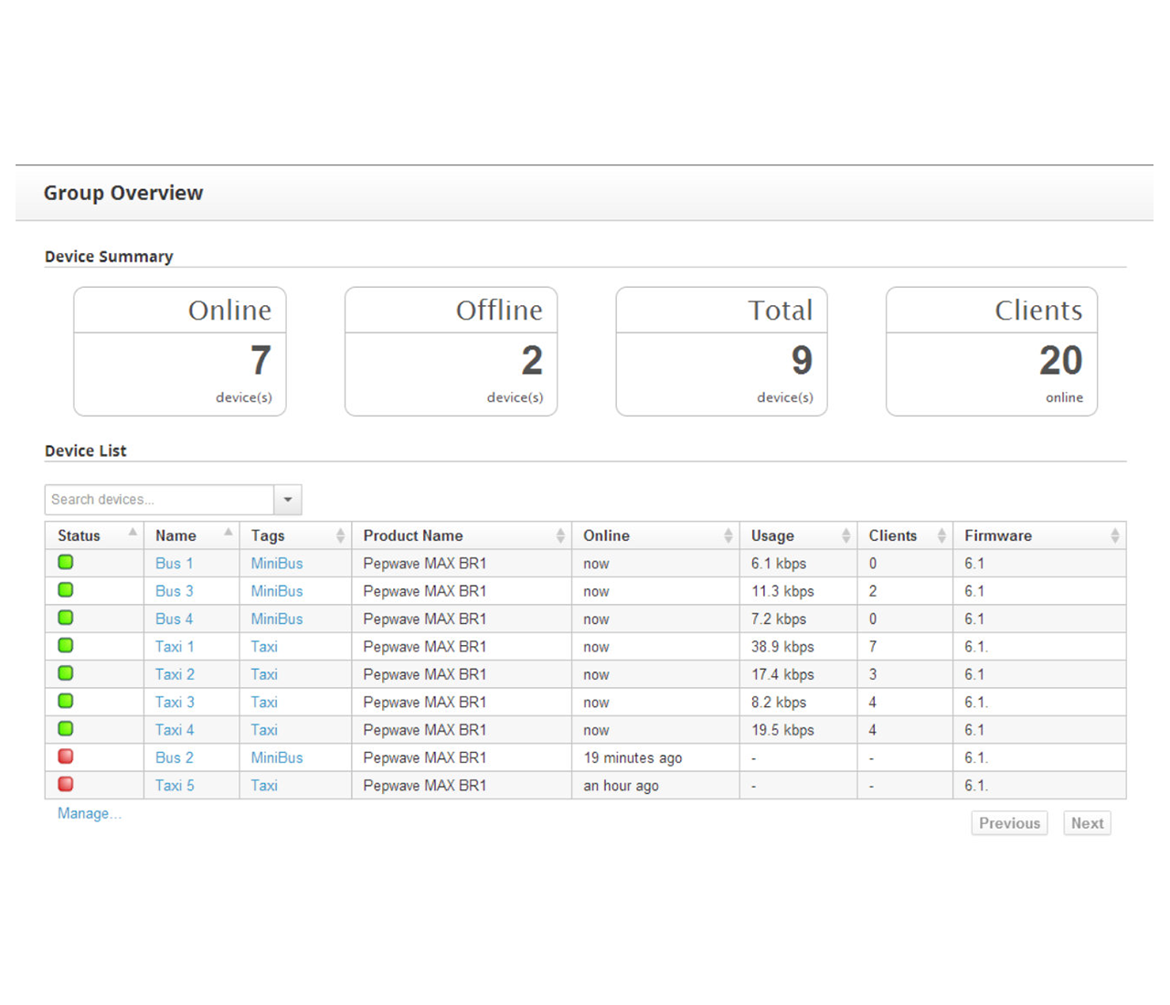Click the Taxi tag for Taxi 3

[264, 702]
